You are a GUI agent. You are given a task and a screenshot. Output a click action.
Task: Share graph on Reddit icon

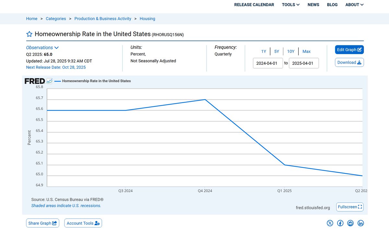pos(350,223)
